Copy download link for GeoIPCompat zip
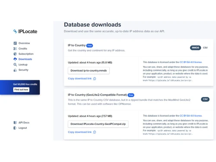This screenshot has width=216, height=162. pyautogui.click(x=80, y=132)
